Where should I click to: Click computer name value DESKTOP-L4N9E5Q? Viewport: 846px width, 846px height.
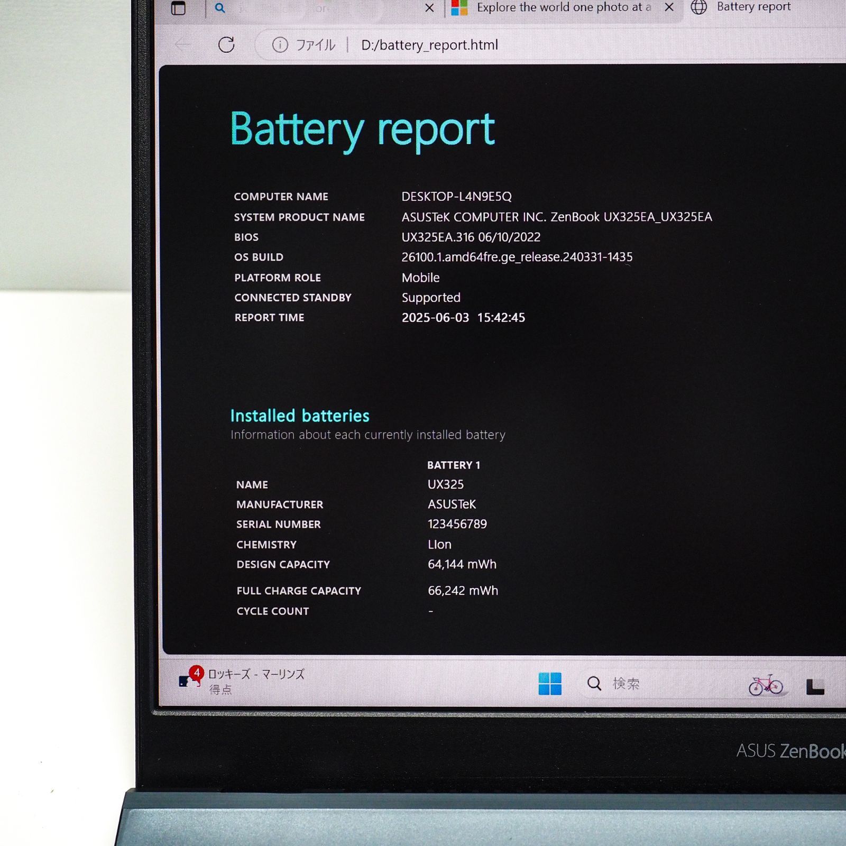point(456,197)
